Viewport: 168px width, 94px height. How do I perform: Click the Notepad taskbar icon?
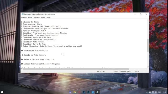click(97, 92)
